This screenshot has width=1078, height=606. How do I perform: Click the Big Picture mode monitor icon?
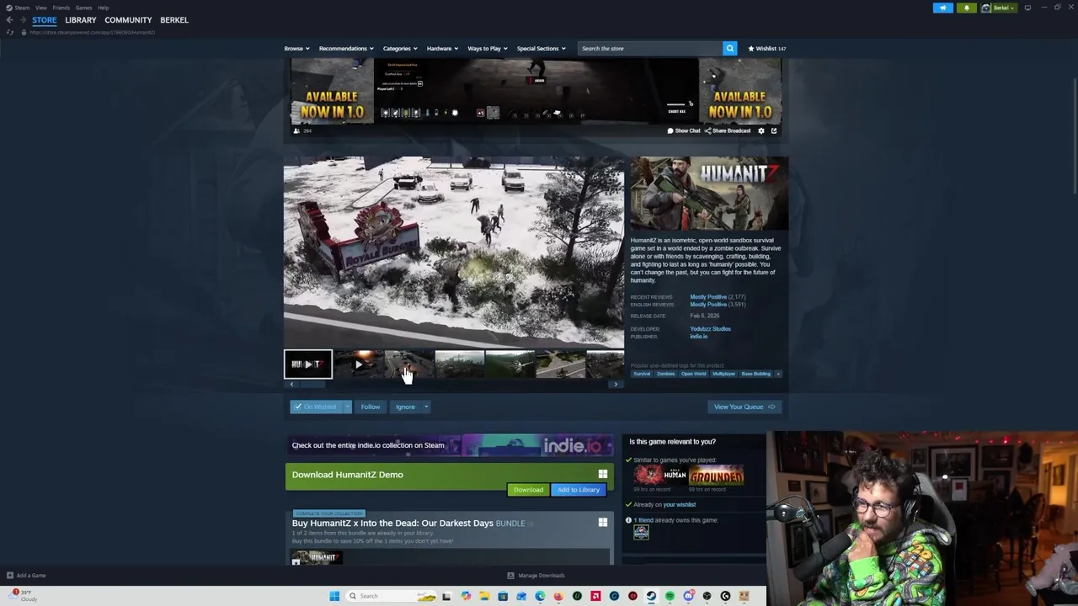pyautogui.click(x=1027, y=8)
